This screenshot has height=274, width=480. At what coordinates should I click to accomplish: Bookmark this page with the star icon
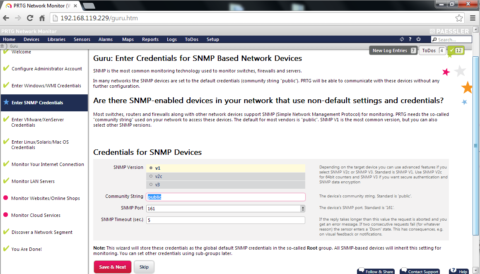[459, 18]
